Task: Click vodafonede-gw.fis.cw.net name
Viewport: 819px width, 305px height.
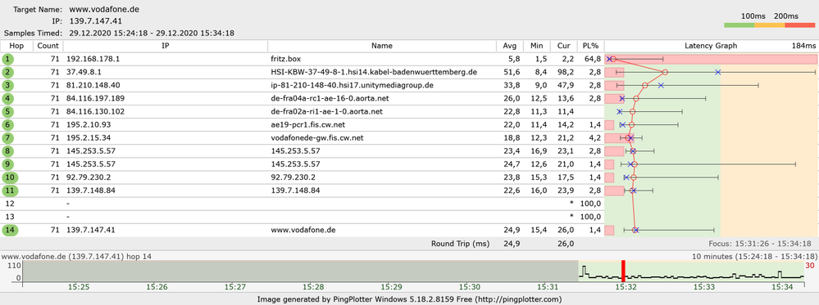Action: (x=317, y=137)
